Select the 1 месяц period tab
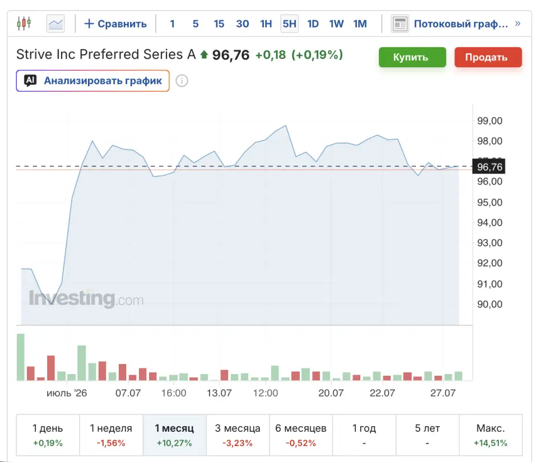The height and width of the screenshot is (462, 538). [174, 435]
